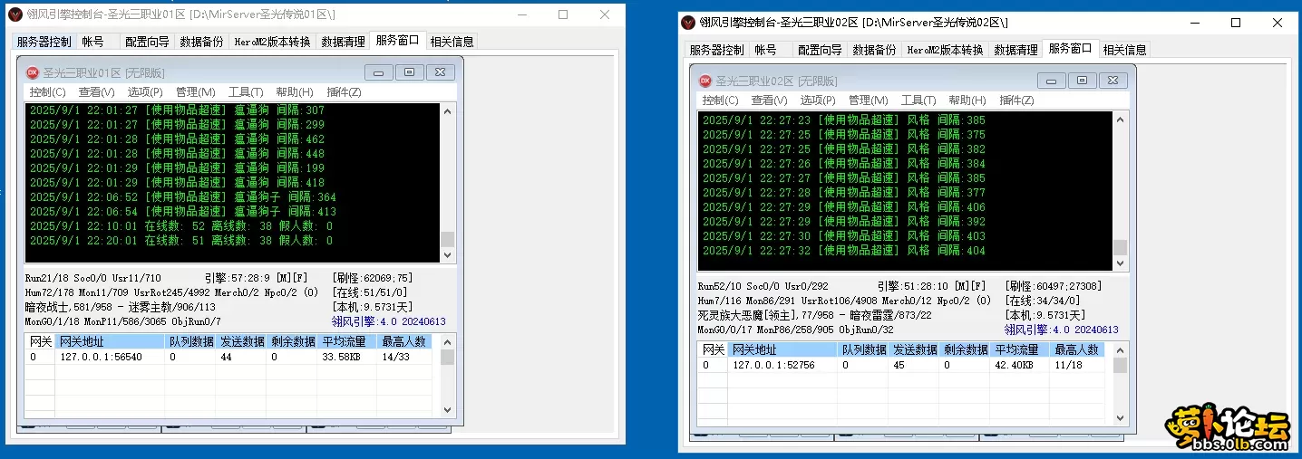Image resolution: width=1302 pixels, height=459 pixels.
Task: Click 翎风引擎:4.0 20240613 in 01区
Action: coord(389,321)
